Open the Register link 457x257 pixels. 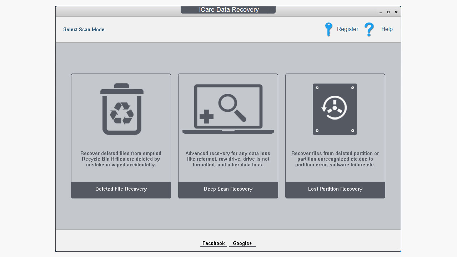click(348, 29)
